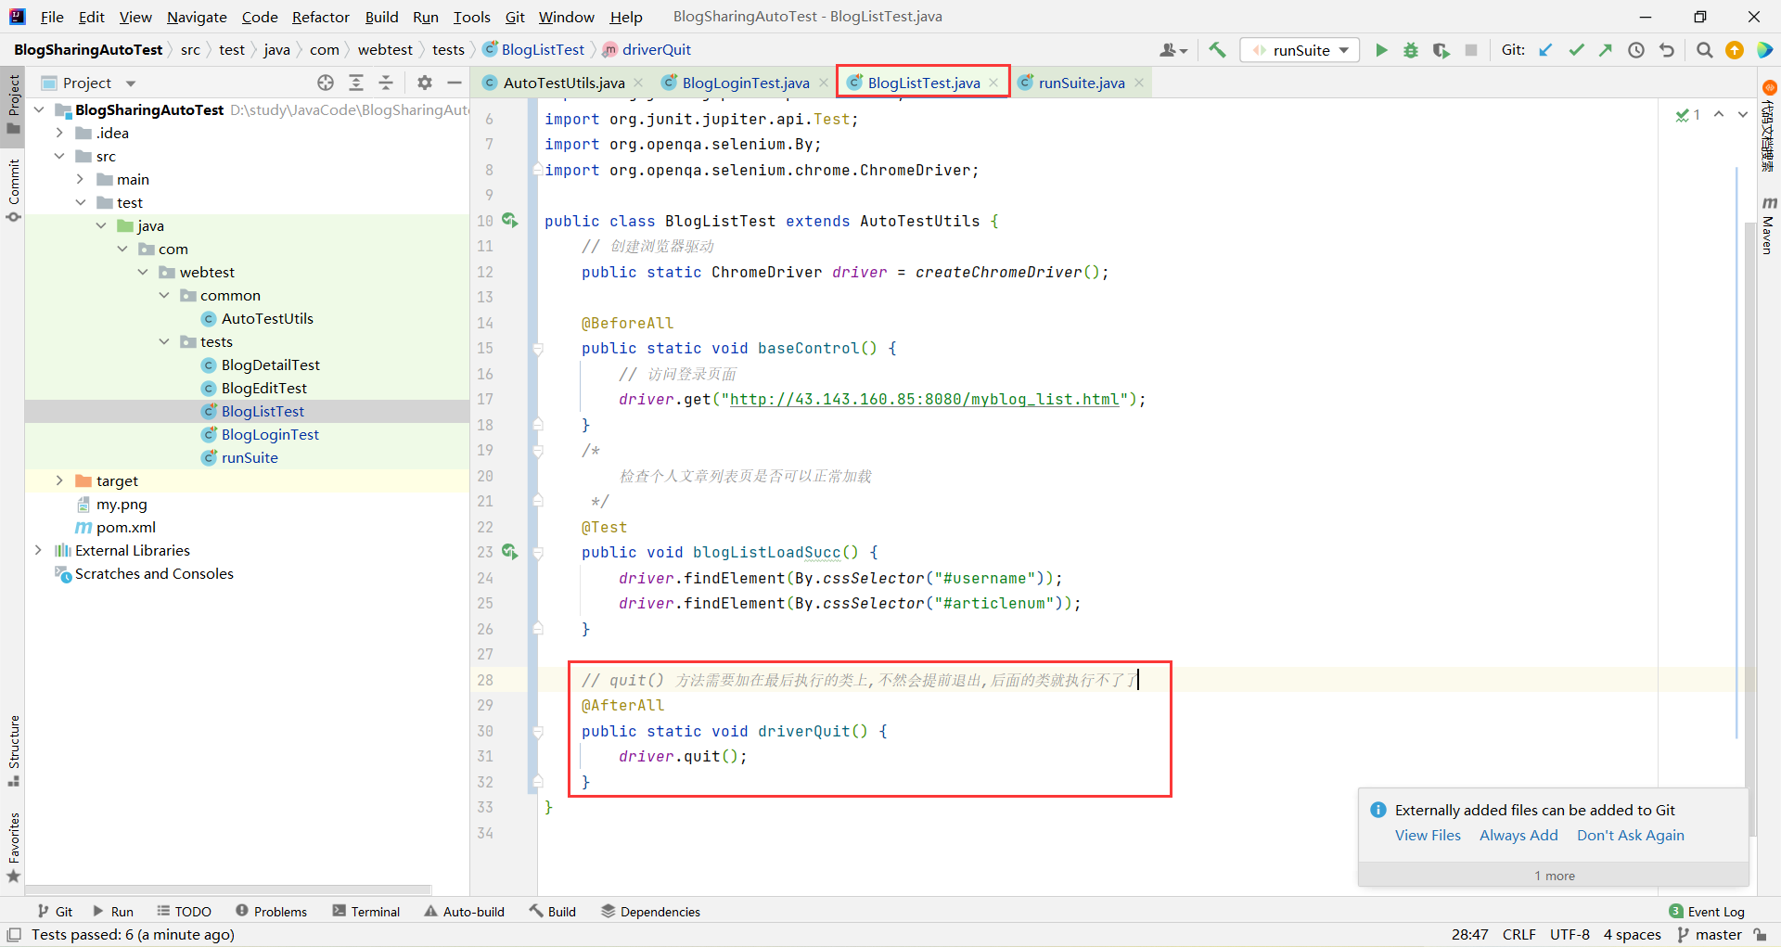The width and height of the screenshot is (1781, 947).
Task: Go to next highlighted error arrow
Action: coord(1743,114)
